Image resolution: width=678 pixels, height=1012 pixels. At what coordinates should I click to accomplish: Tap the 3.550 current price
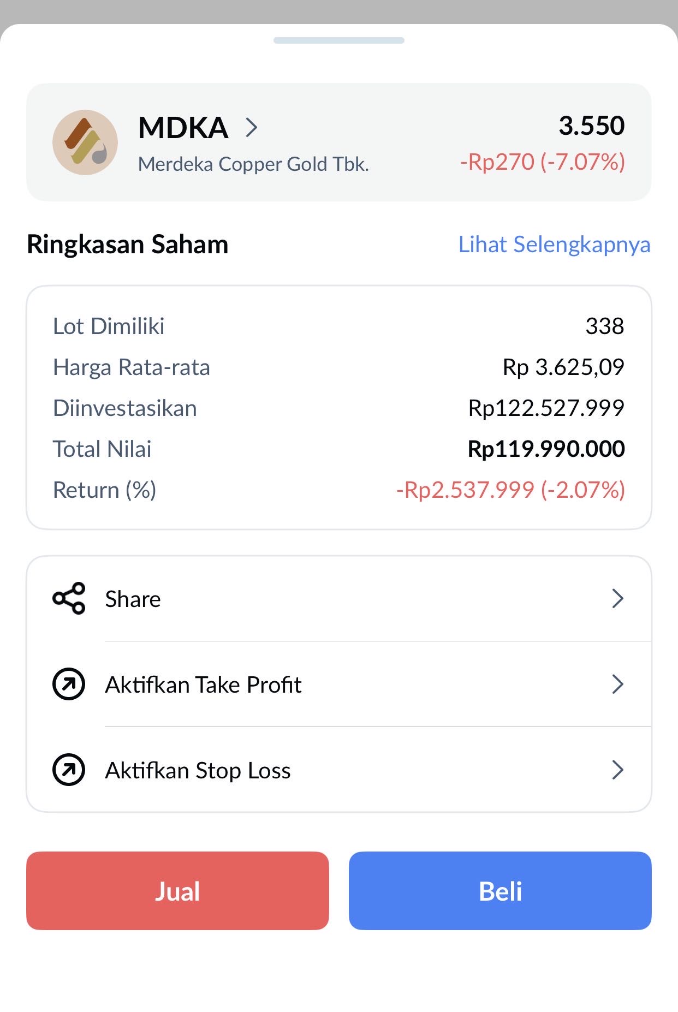coord(591,126)
